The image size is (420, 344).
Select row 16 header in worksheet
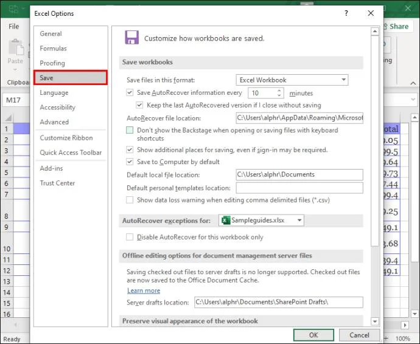[6, 314]
